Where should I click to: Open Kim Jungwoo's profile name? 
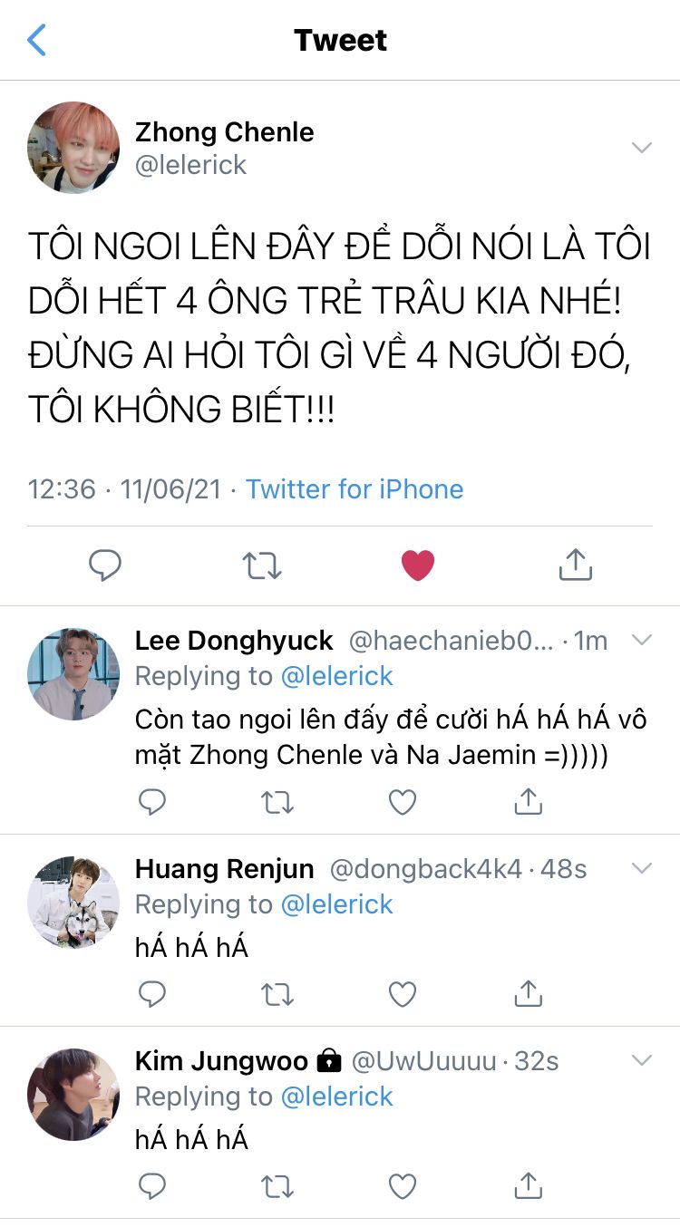point(221,1061)
